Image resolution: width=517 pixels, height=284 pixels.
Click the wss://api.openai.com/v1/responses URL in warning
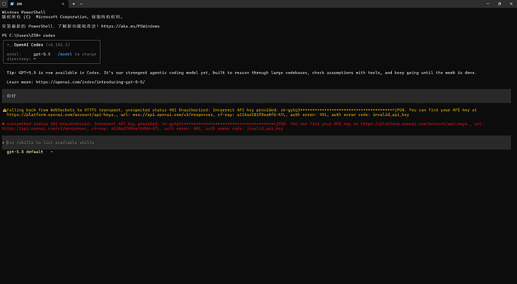click(x=172, y=115)
